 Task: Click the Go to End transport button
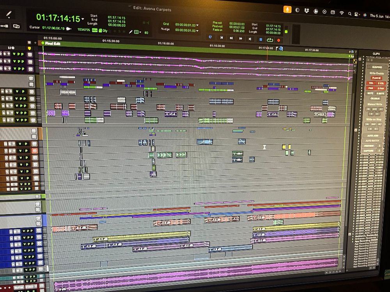pos(250,39)
